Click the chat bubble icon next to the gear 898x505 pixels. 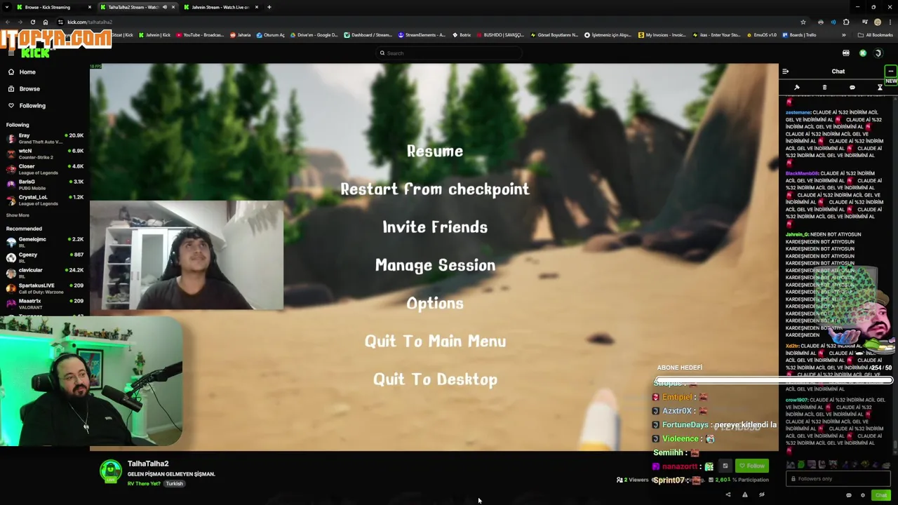(x=849, y=495)
